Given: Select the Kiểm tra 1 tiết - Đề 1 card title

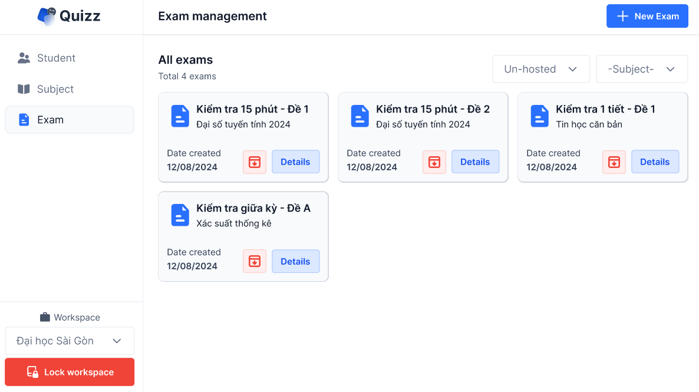Looking at the screenshot, I should click(605, 109).
